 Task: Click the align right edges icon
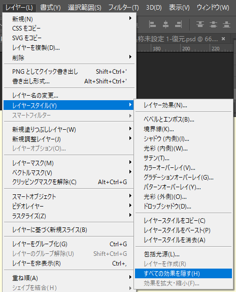178,24
